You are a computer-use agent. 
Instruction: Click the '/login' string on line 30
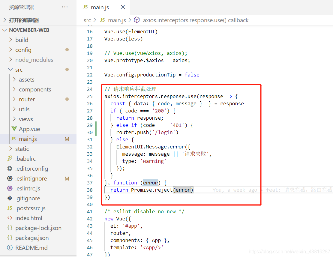(163, 133)
